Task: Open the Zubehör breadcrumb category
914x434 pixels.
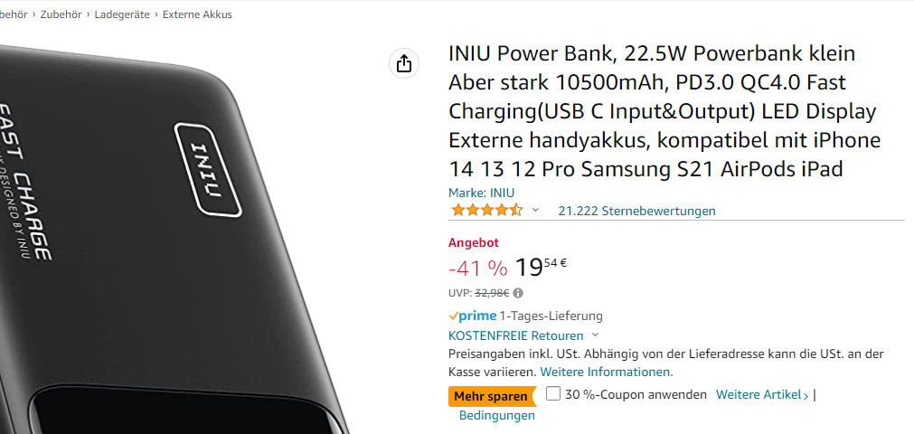Action: (65, 14)
